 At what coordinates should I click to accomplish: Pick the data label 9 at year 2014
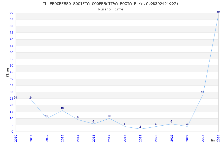(78, 117)
